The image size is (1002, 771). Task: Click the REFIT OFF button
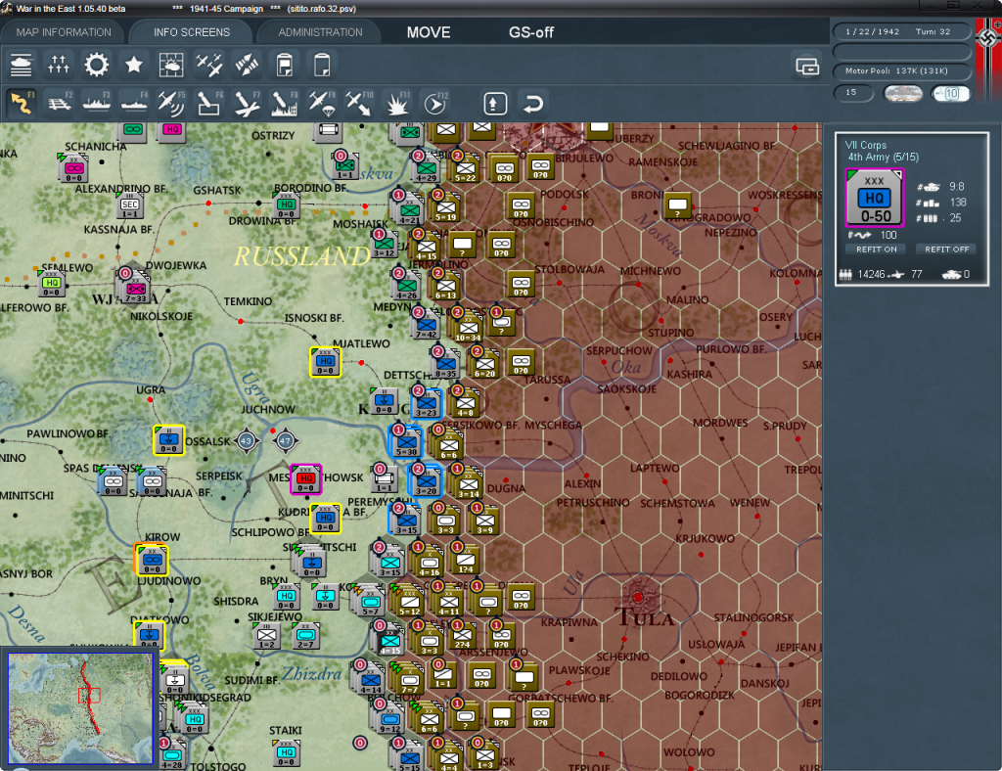tap(946, 249)
